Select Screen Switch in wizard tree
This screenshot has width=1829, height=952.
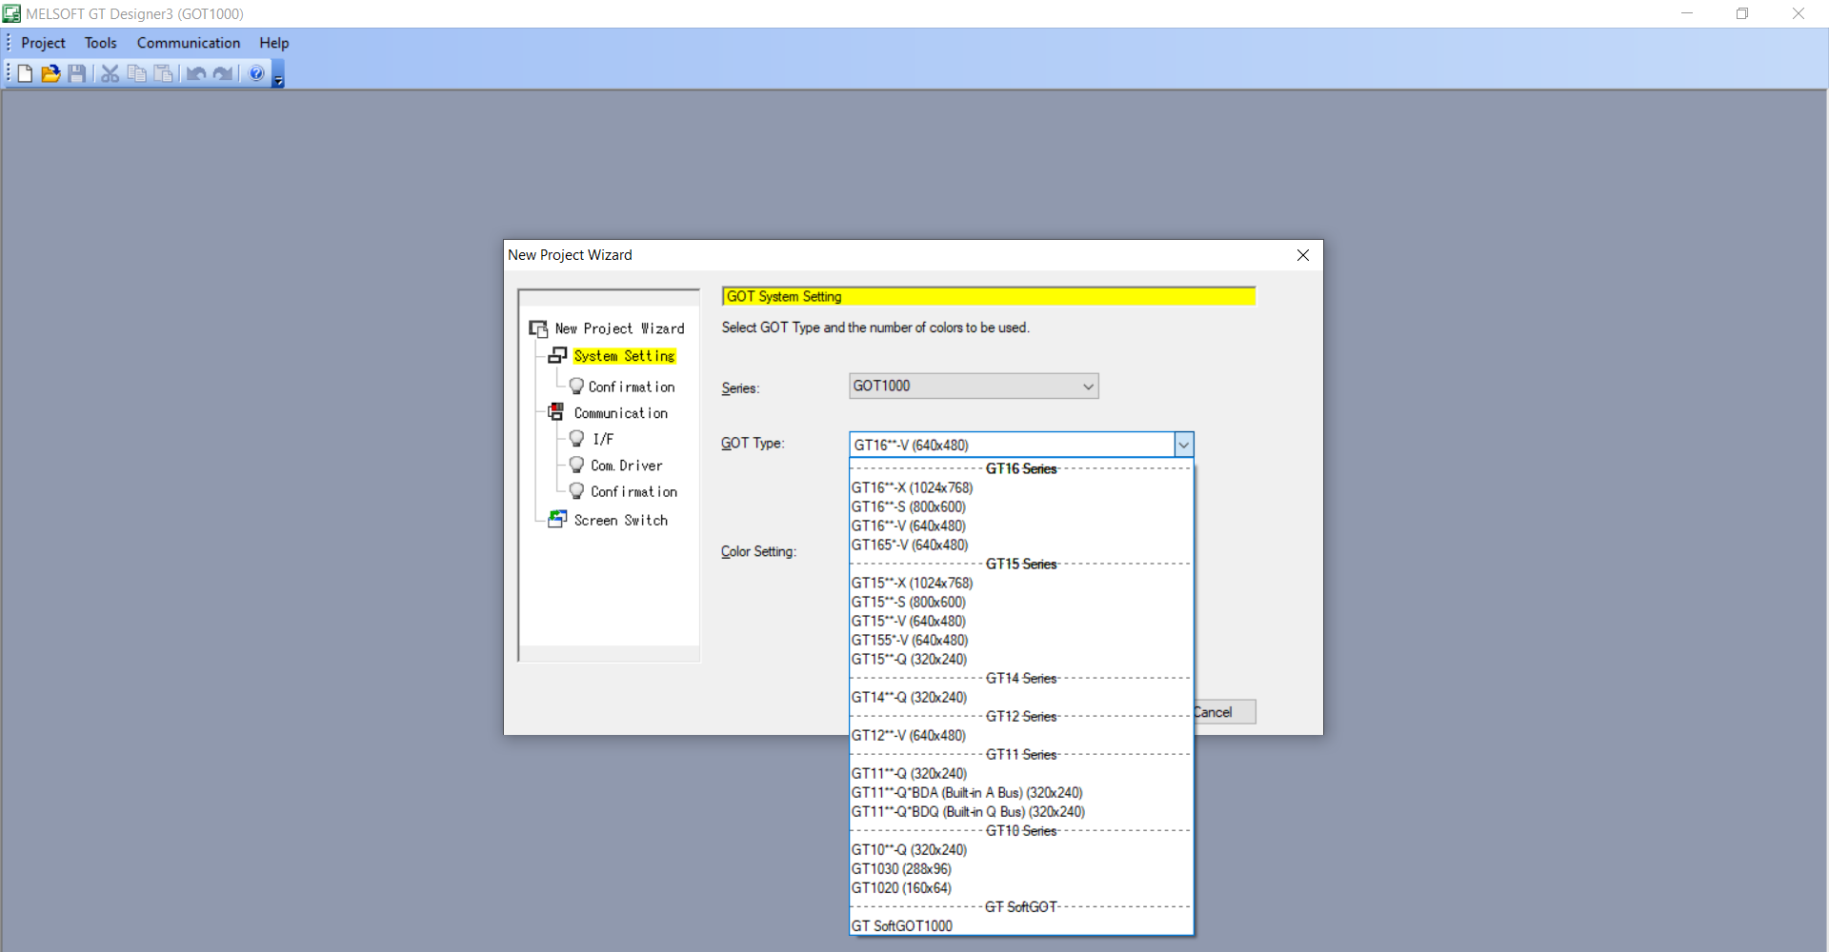[621, 520]
